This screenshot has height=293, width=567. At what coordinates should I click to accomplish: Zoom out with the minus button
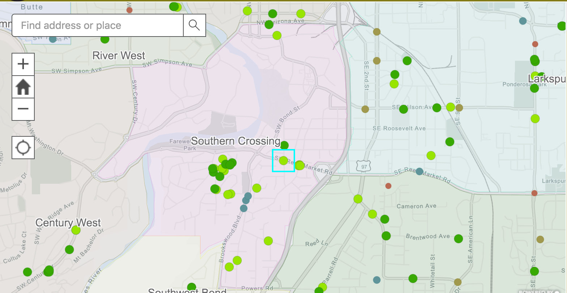coord(23,109)
